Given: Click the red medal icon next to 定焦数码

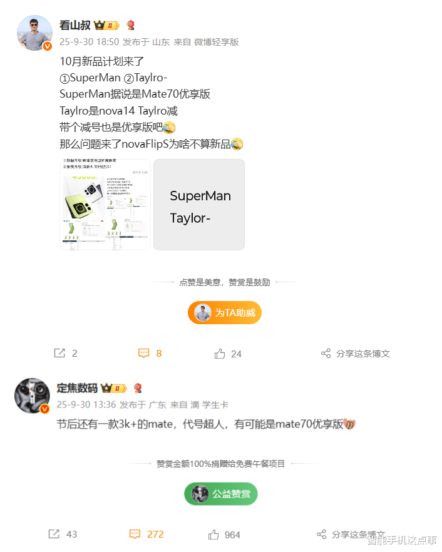Looking at the screenshot, I should [x=138, y=388].
